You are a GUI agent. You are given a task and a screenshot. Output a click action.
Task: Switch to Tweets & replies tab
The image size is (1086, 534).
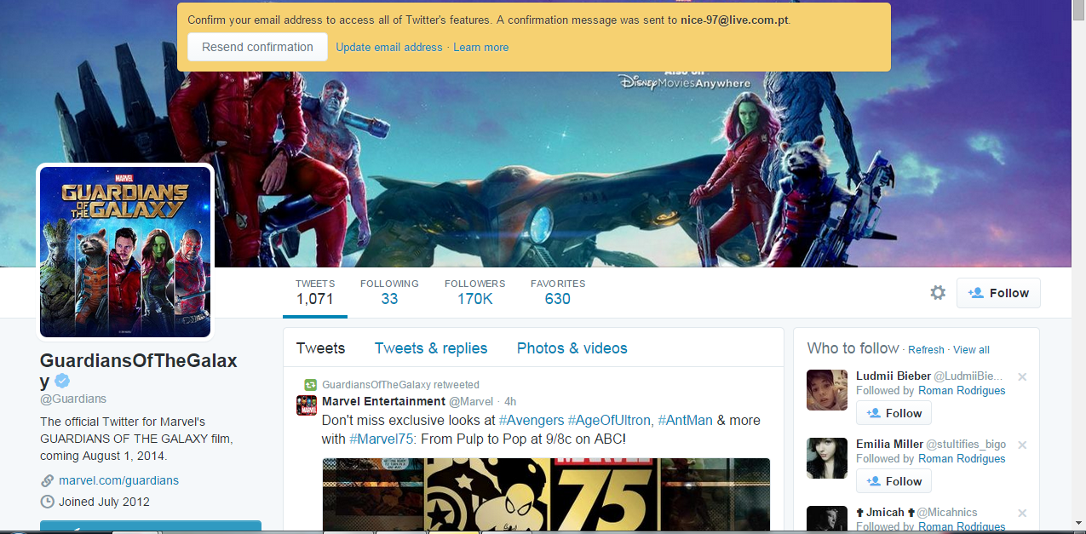tap(431, 348)
